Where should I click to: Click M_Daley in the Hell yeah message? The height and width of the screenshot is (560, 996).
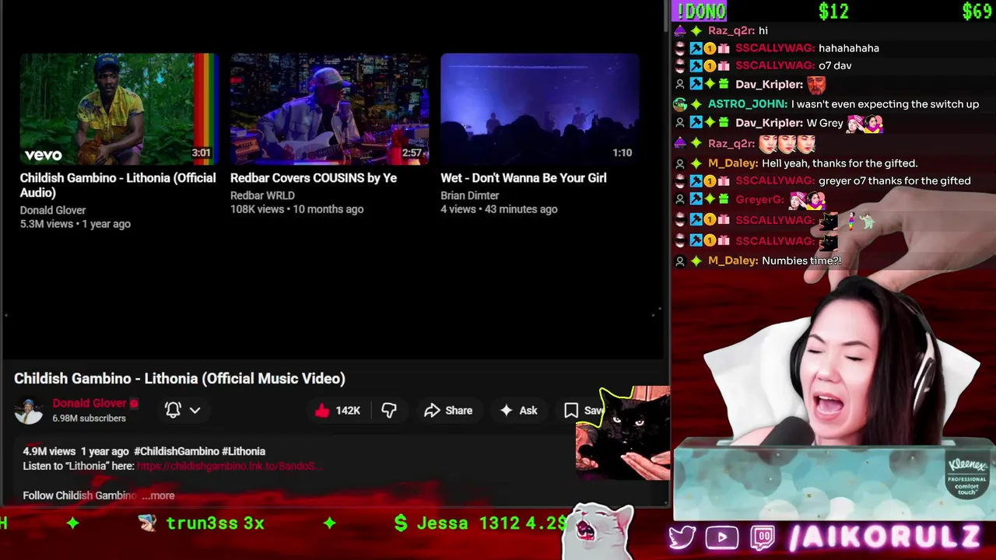point(731,163)
